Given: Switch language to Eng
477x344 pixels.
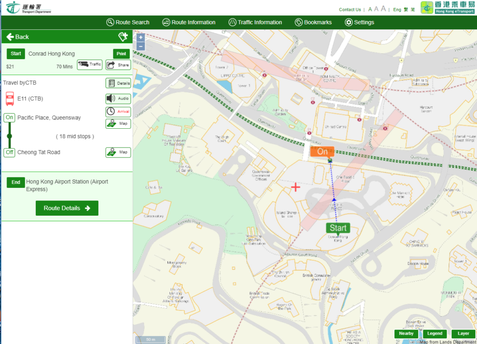Looking at the screenshot, I should [x=397, y=9].
